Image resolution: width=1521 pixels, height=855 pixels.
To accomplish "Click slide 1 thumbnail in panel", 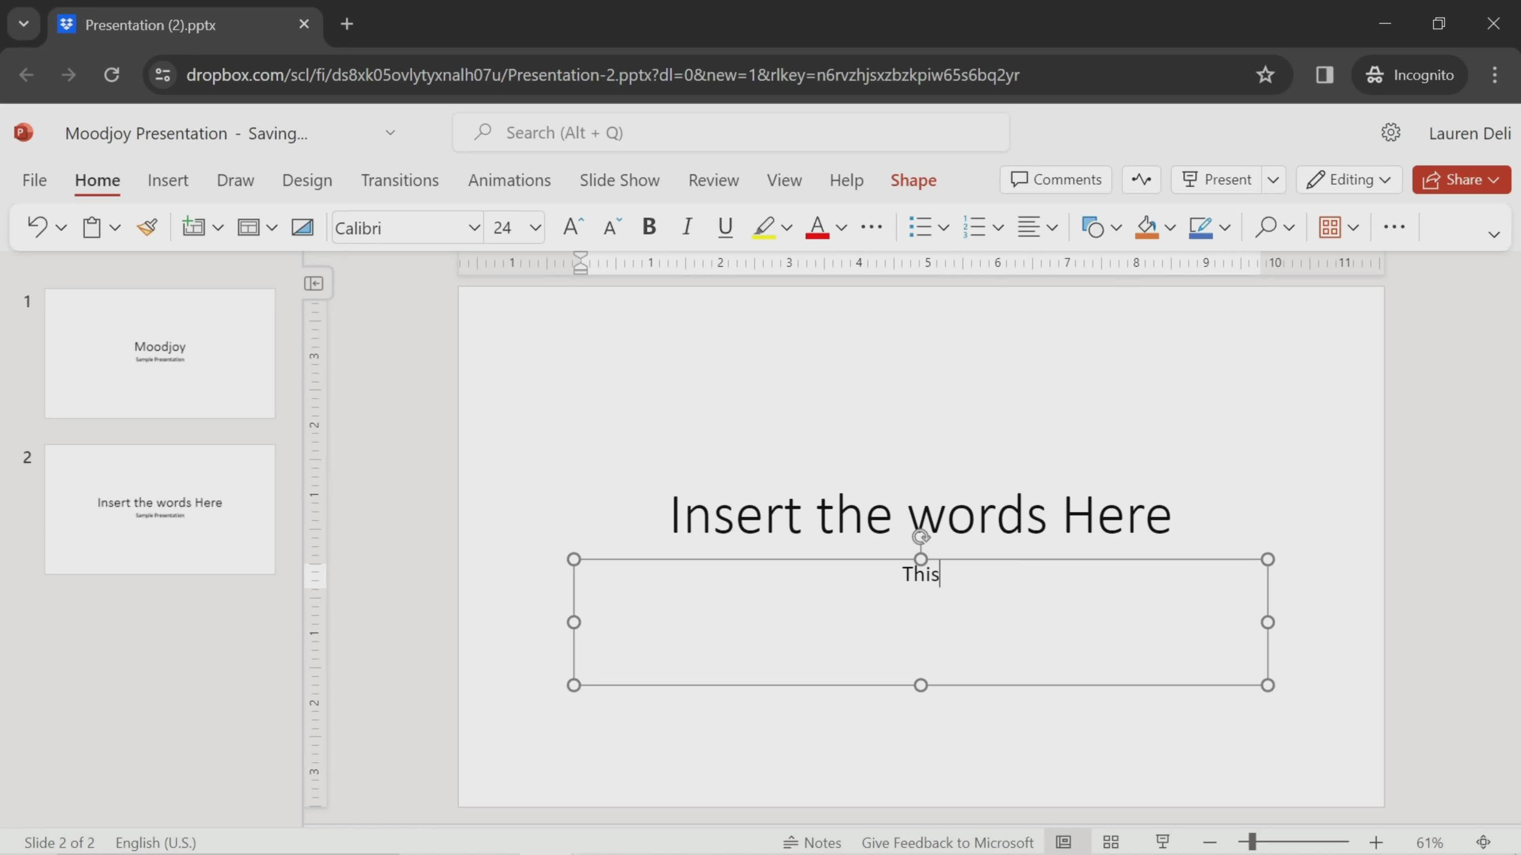I will (x=160, y=352).
